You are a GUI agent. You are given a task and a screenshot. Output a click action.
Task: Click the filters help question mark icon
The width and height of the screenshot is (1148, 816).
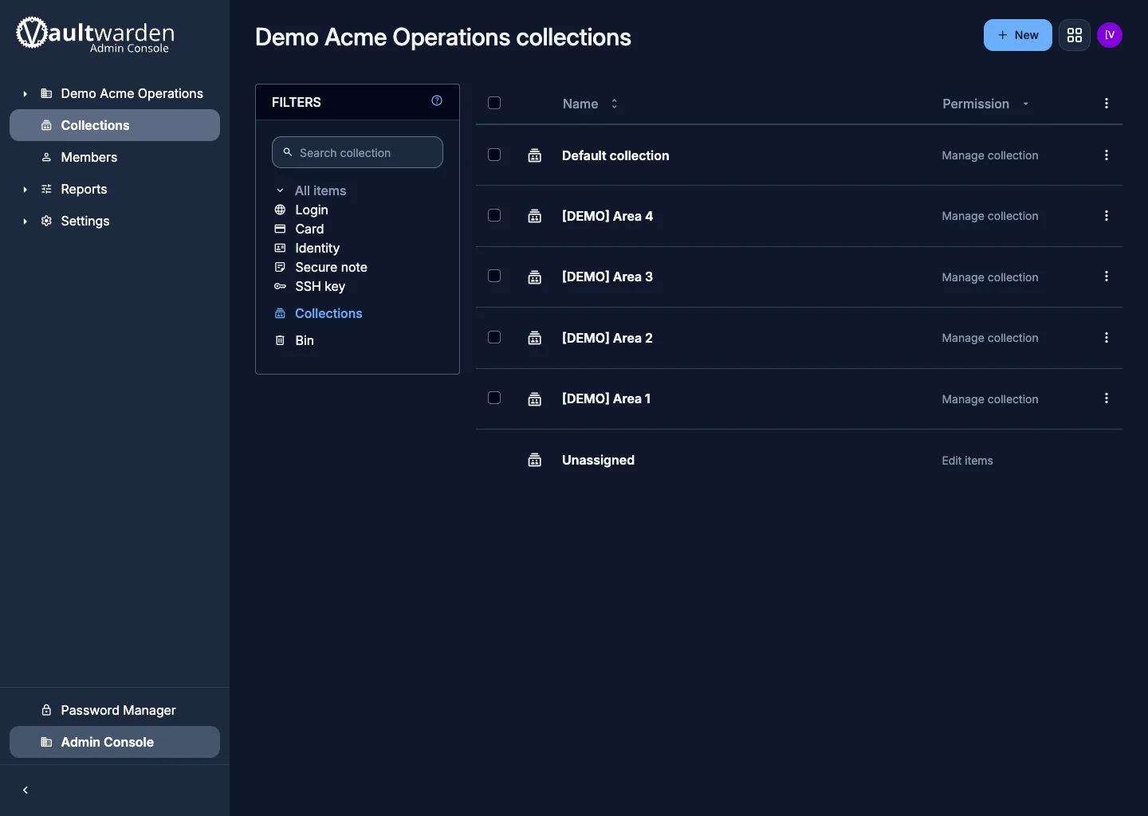437,100
